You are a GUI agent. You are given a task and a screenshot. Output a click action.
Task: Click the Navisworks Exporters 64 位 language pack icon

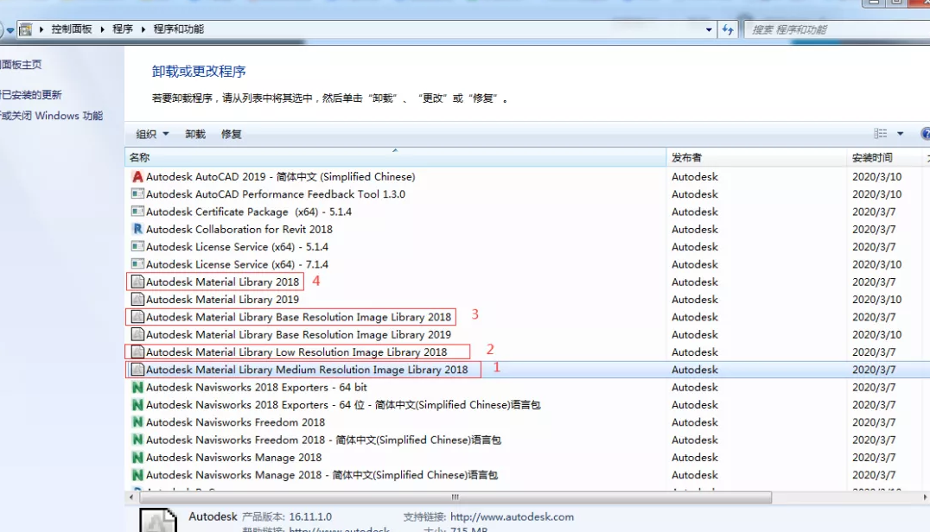click(x=137, y=405)
